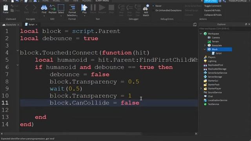Select SoundService in Explorer
Image resolution: width=251 pixels, height=141 pixels.
click(x=215, y=92)
